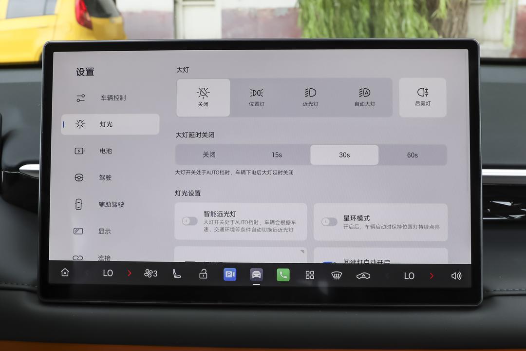The height and width of the screenshot is (351, 526).
Task: Lower passenger temperature with dim right-side arrow
Action: [387, 276]
